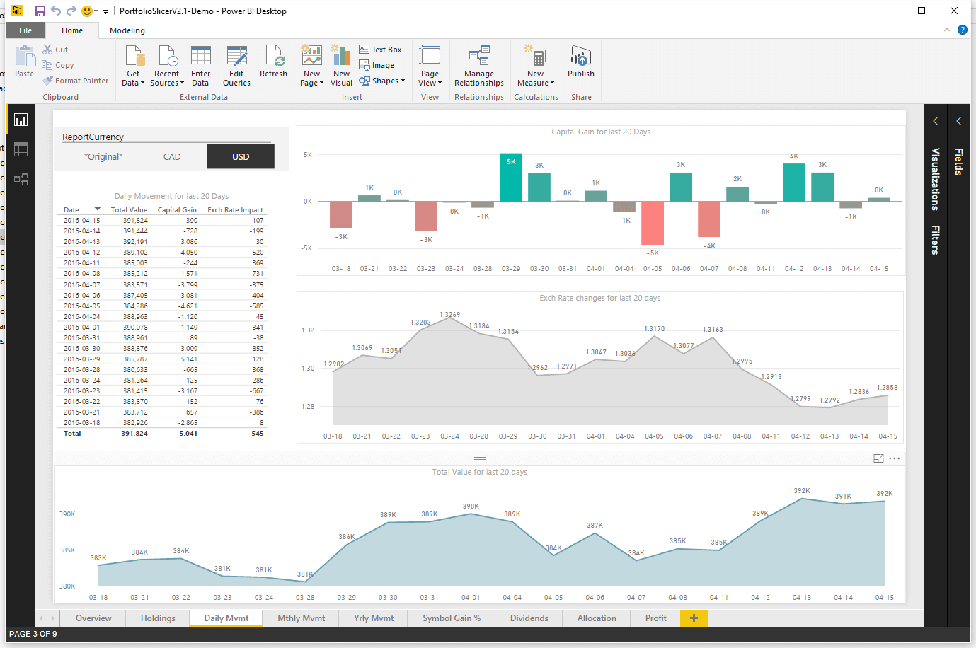
Task: Sort table by the Date column header
Action: pos(71,210)
